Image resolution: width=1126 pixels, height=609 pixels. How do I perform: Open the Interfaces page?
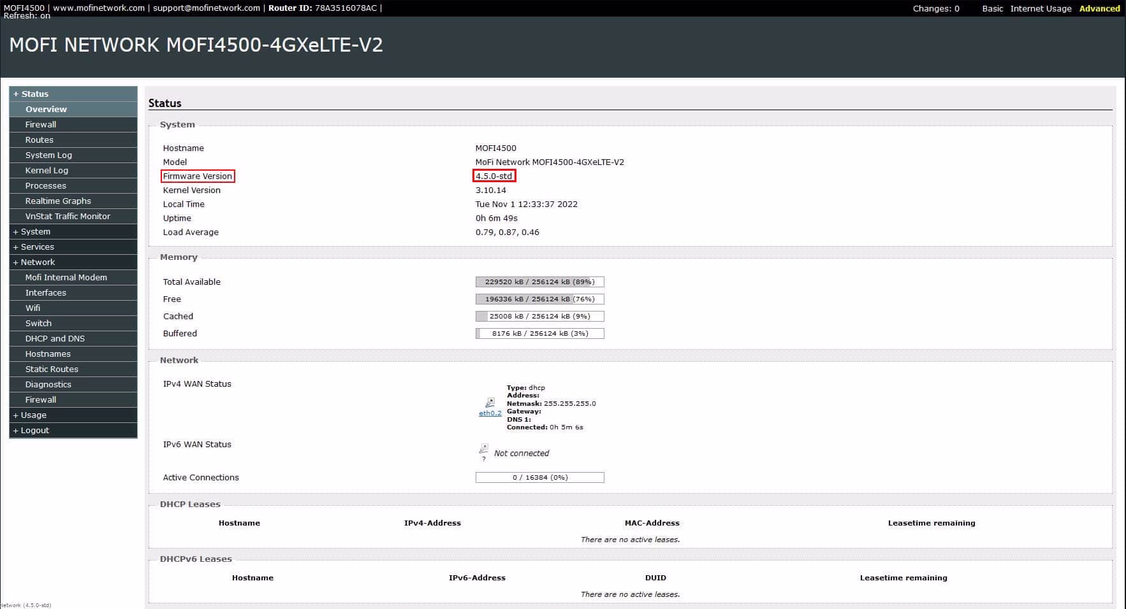point(73,292)
